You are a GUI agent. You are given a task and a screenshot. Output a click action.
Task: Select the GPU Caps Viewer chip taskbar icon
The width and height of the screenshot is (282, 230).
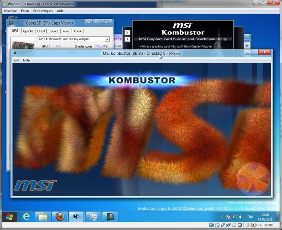tap(110, 217)
